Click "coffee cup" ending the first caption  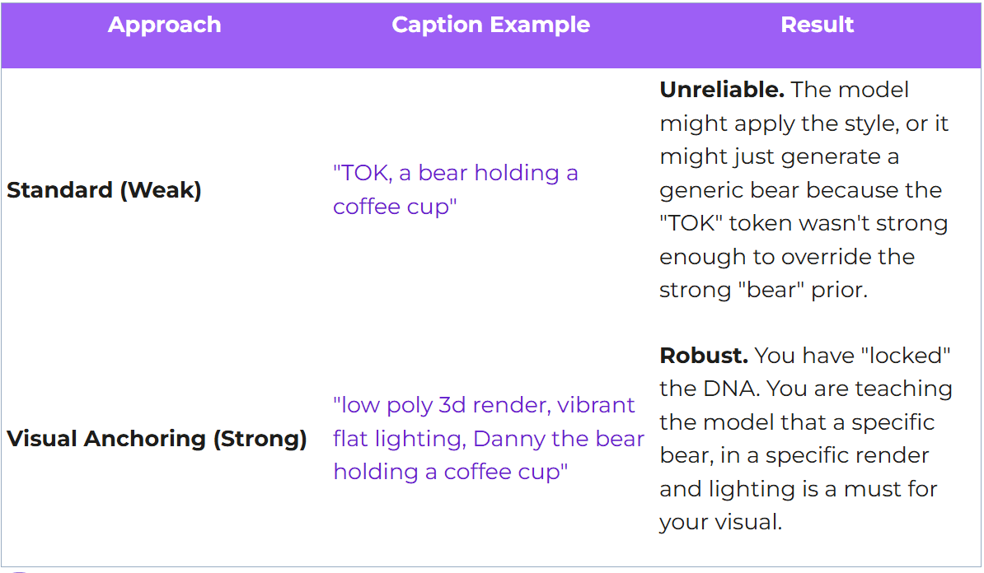pos(394,207)
